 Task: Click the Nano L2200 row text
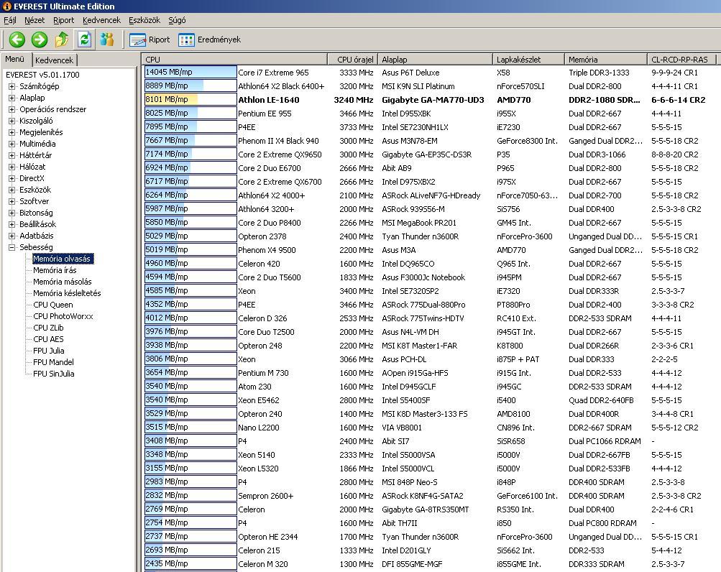258,428
